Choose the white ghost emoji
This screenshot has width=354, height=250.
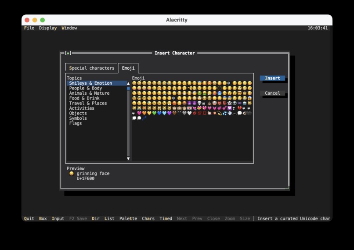coord(229,103)
